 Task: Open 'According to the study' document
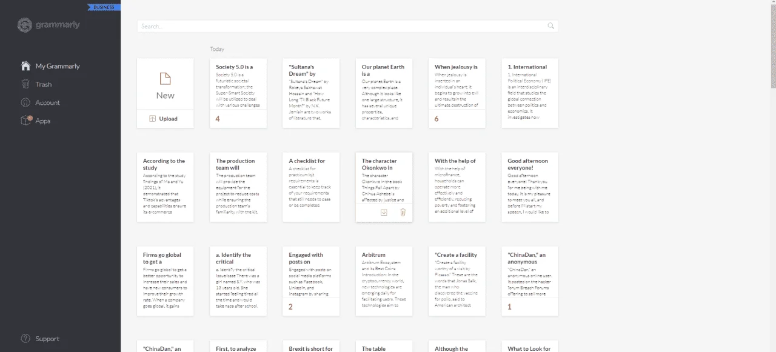(166, 187)
